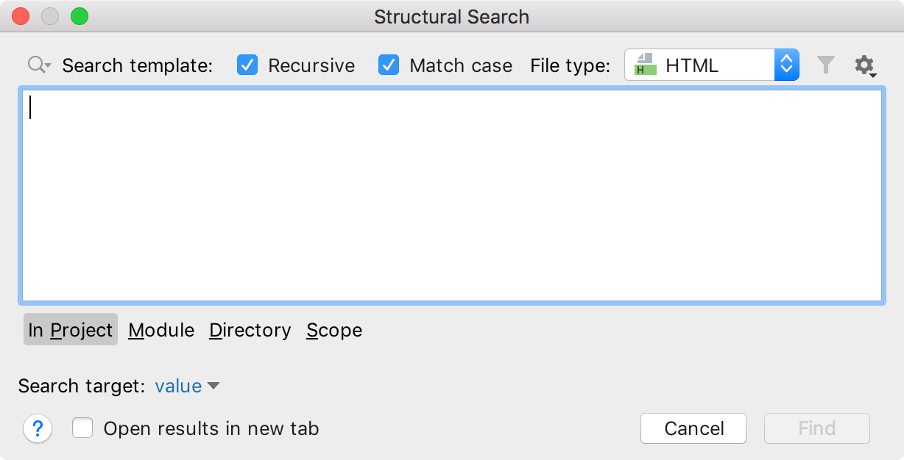This screenshot has height=460, width=904.
Task: Select the Scope tab
Action: 333,330
